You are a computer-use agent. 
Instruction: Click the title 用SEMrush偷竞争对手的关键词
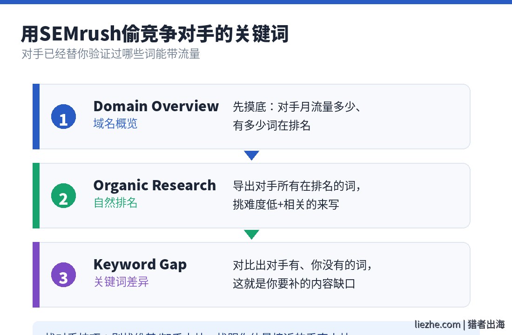[x=155, y=33]
